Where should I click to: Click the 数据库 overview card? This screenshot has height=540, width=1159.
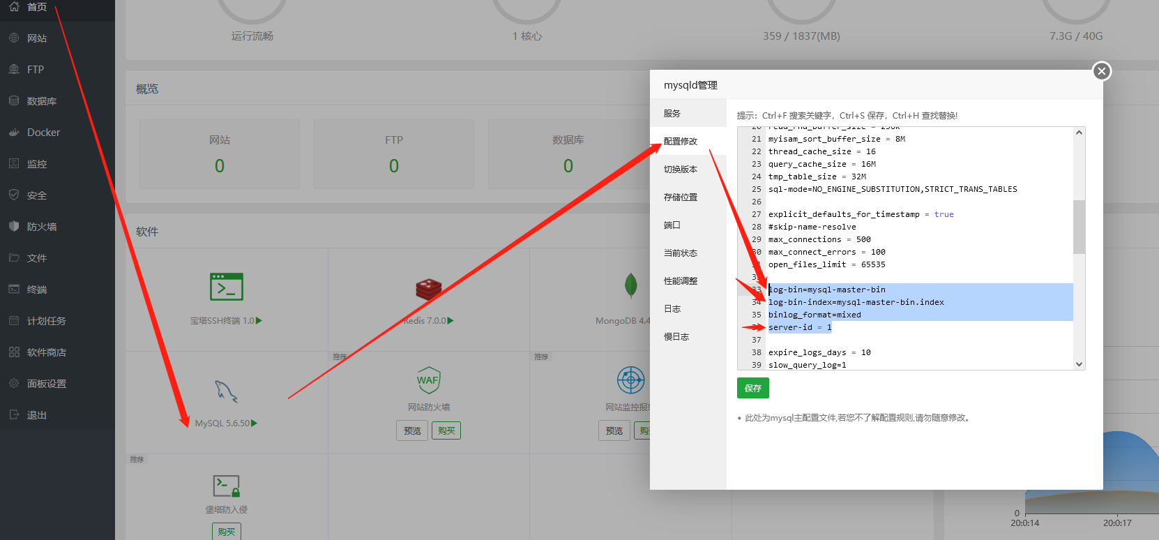[x=568, y=154]
